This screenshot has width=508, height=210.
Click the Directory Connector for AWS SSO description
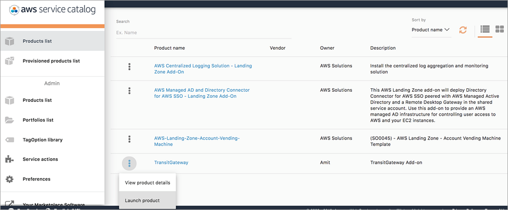point(435,105)
